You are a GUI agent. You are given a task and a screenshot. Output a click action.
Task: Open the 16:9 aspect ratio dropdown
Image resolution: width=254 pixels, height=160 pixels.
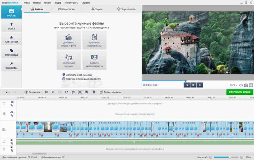[x=233, y=85]
